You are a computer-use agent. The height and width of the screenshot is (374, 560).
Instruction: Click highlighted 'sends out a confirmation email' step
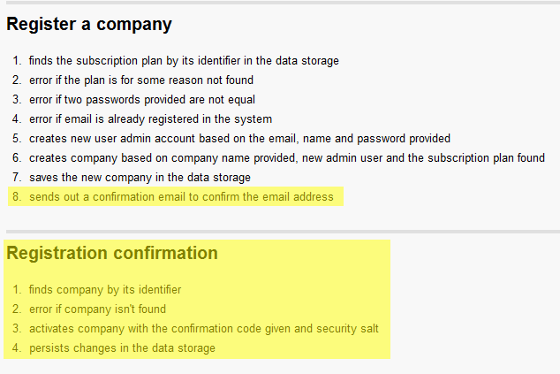tap(181, 197)
